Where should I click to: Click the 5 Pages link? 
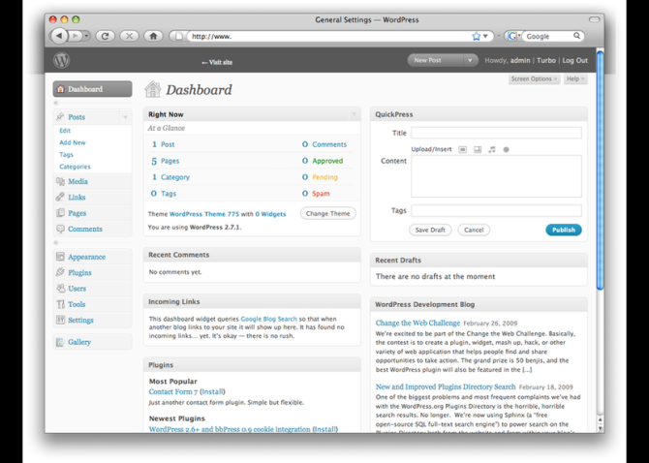[165, 161]
